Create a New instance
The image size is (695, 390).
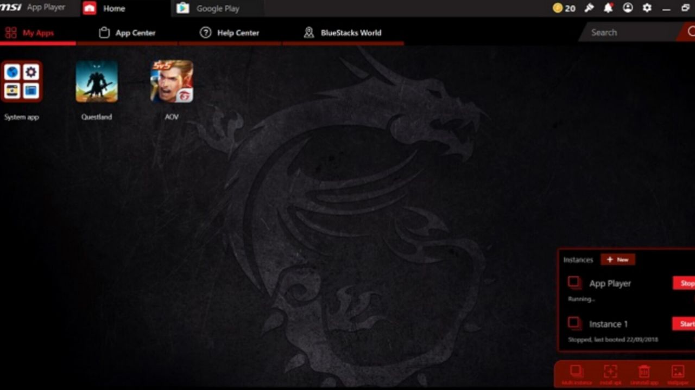point(617,260)
